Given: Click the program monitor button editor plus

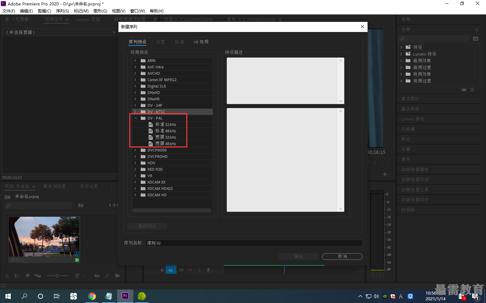Looking at the screenshot, I should (x=385, y=174).
